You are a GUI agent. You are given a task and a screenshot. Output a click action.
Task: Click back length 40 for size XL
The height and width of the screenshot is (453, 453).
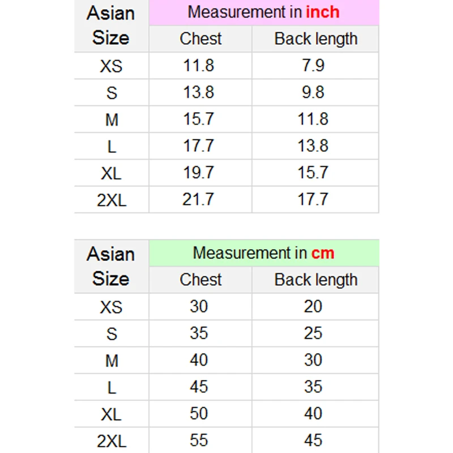click(x=313, y=413)
